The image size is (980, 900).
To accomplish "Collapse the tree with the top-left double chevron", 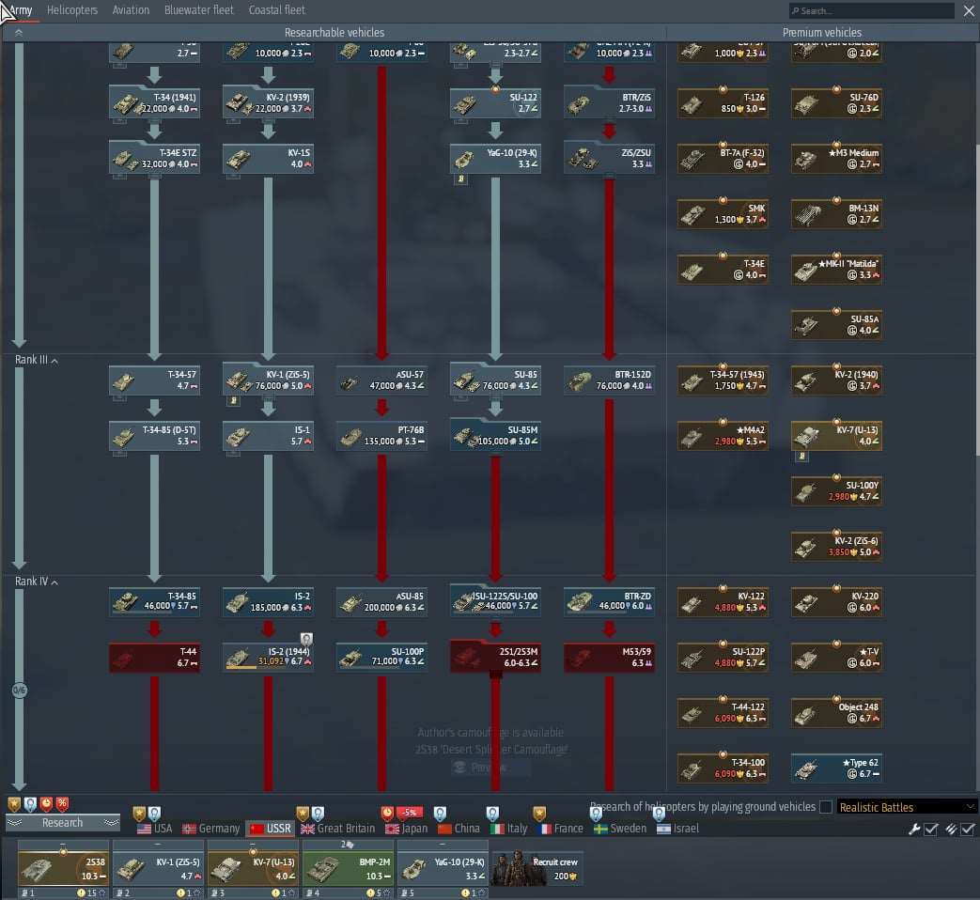I will pos(19,33).
